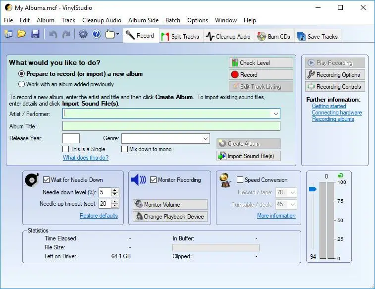The height and width of the screenshot is (289, 375).
Task: Decrease Needle up timeout with down arrow
Action: 115,206
